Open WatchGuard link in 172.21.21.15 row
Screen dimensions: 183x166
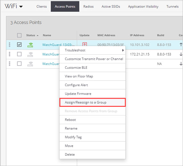click(51, 54)
